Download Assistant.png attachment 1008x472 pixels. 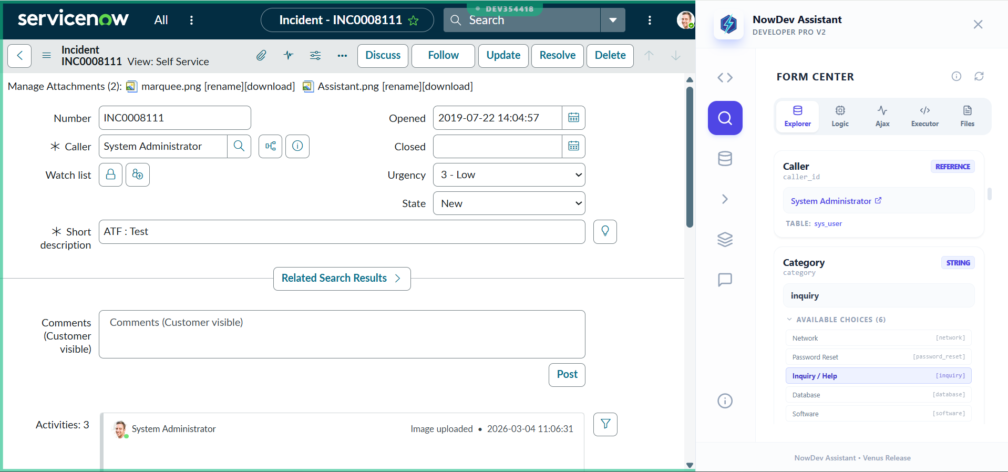pos(448,86)
